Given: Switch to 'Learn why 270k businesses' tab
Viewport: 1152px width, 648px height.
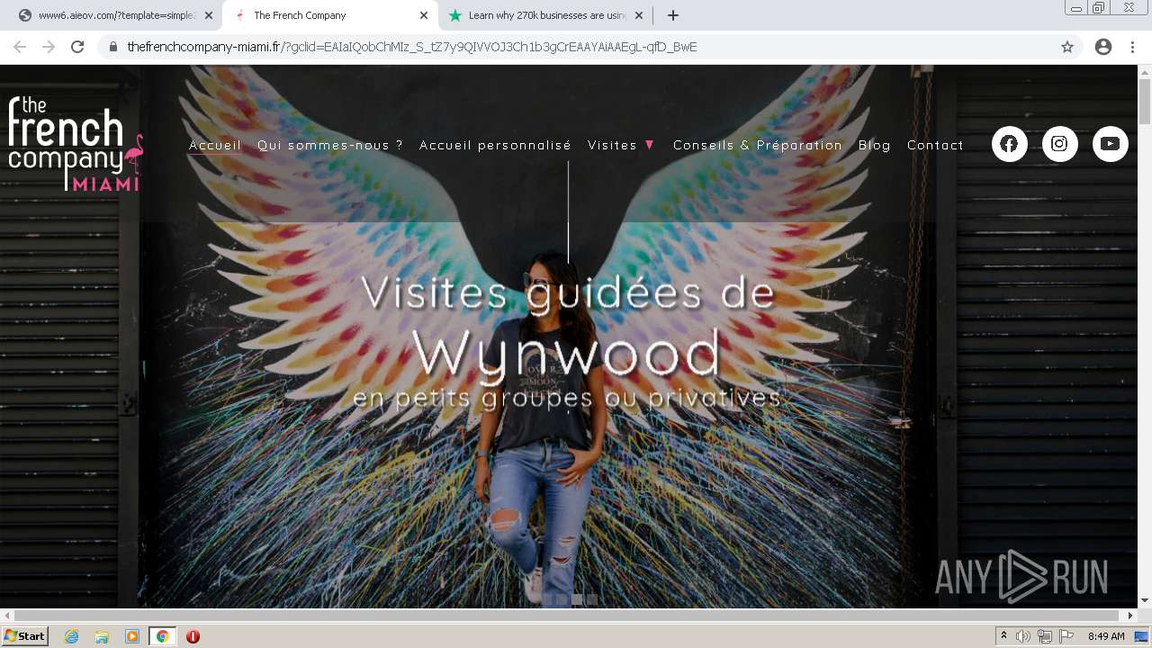Looking at the screenshot, I should coord(544,15).
